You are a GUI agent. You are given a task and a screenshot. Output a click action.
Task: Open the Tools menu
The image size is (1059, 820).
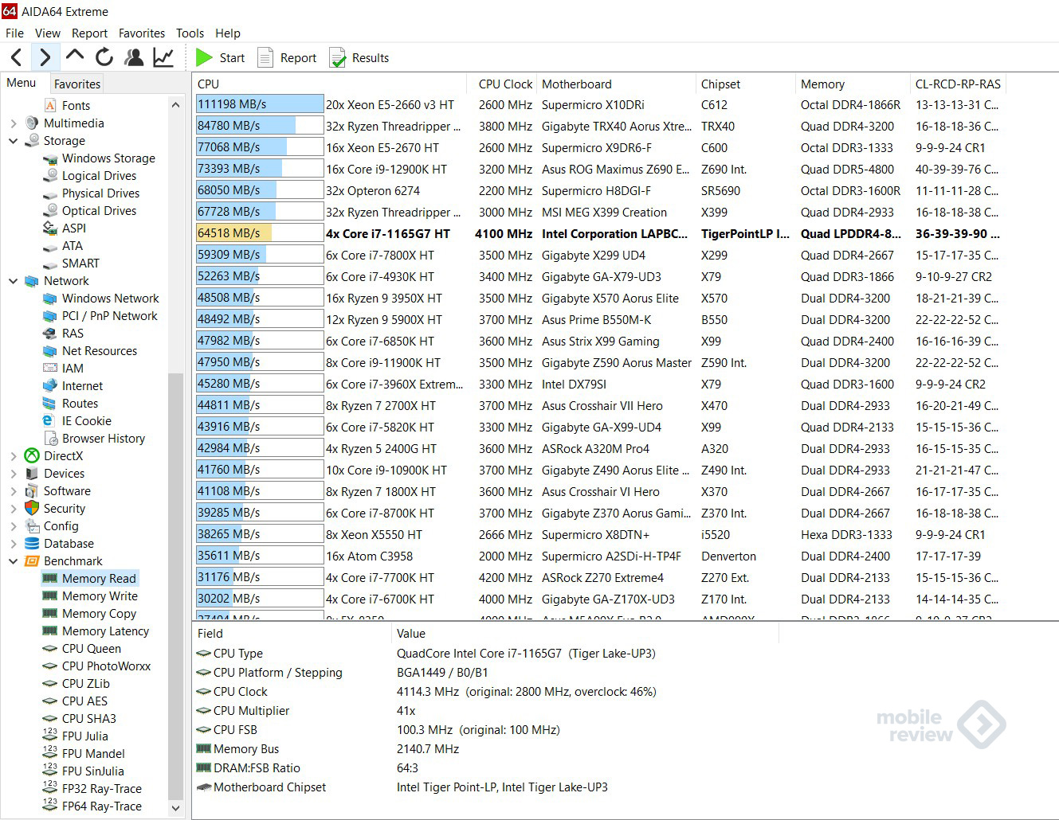(x=190, y=33)
